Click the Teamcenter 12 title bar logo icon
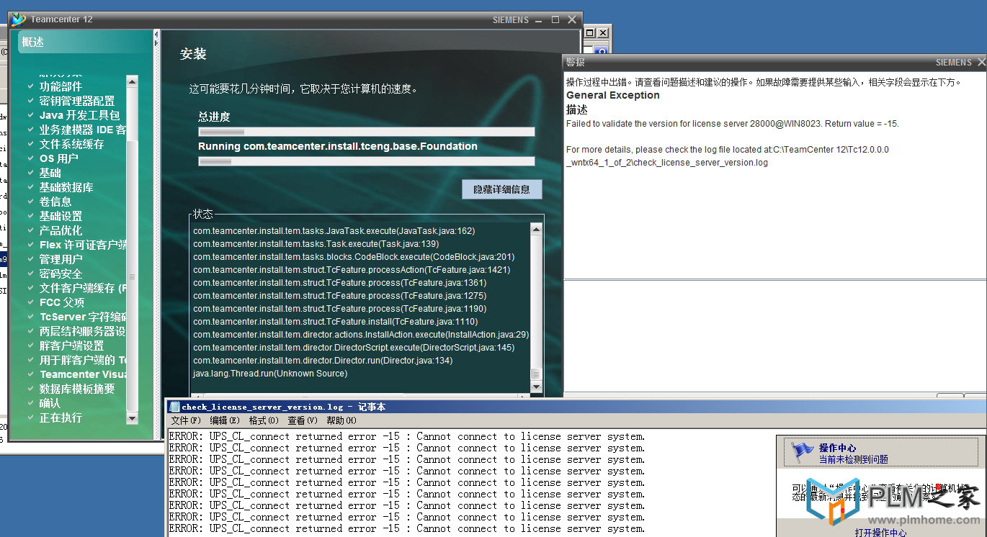 19,19
